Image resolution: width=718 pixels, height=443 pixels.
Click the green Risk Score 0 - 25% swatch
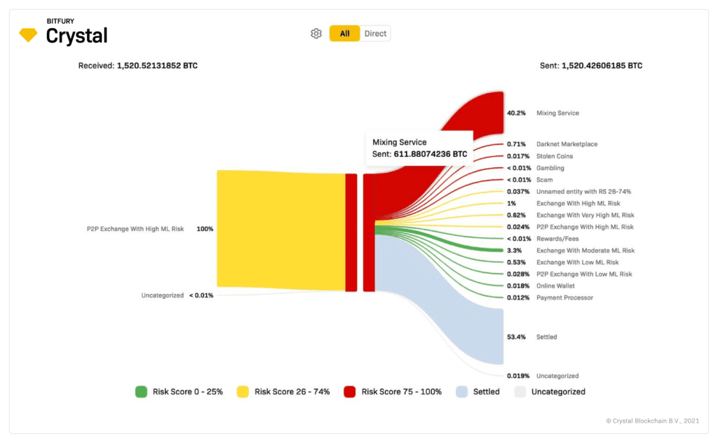(x=141, y=392)
